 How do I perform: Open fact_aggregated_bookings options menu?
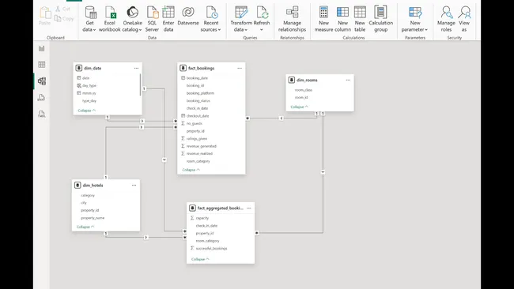249,208
